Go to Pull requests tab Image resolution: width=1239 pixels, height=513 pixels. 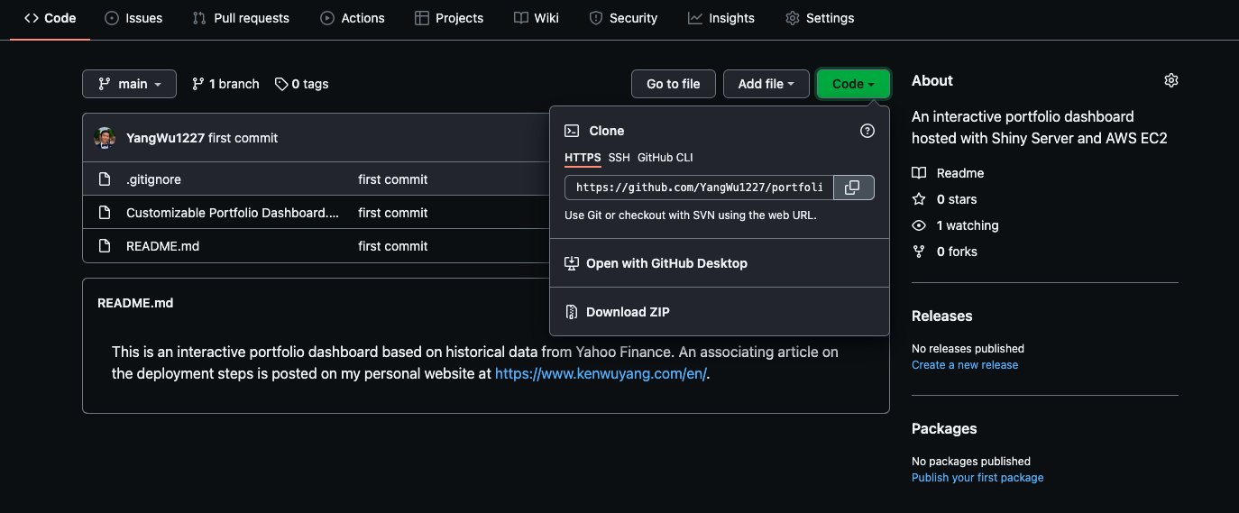pyautogui.click(x=241, y=18)
